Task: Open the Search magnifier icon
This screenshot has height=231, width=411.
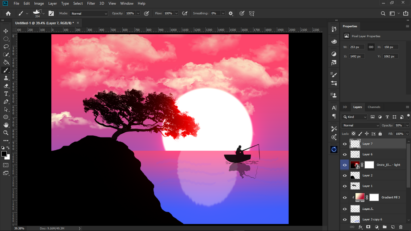Action: coord(383,13)
